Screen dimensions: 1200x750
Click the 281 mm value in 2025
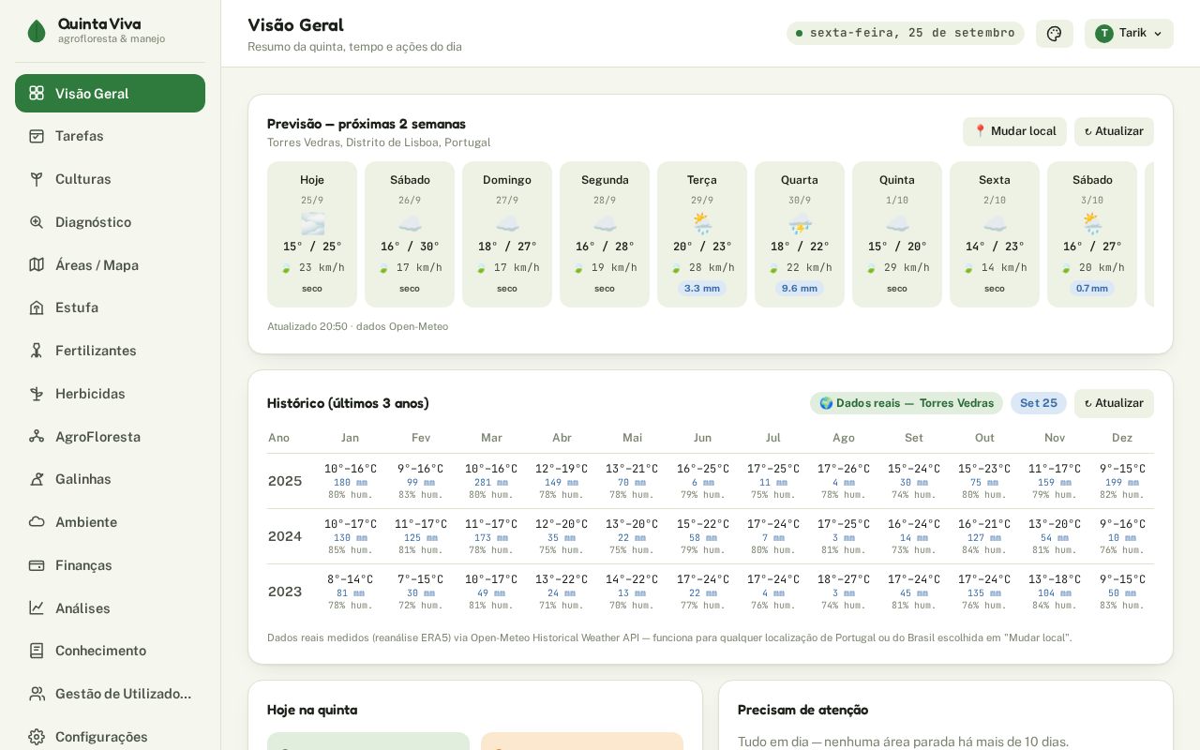click(x=491, y=483)
